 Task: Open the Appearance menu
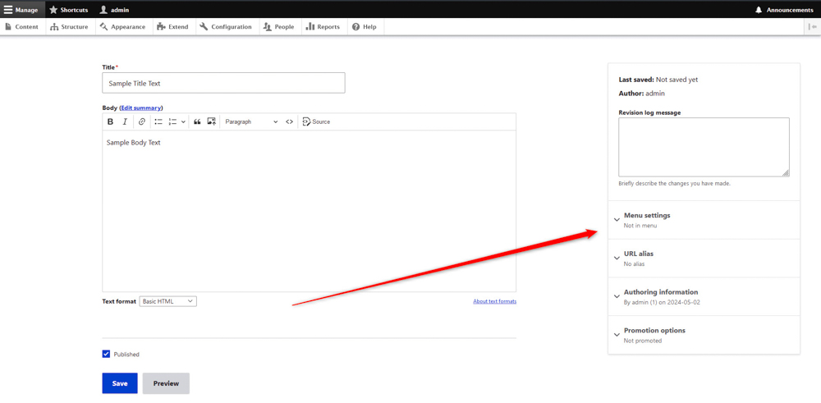point(123,27)
